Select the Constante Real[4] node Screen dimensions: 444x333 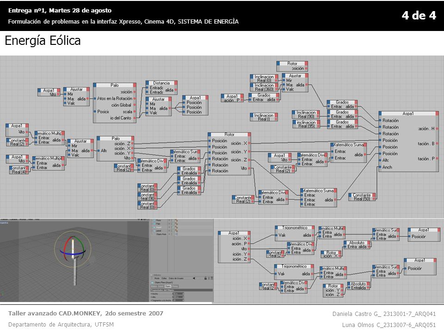(19, 170)
